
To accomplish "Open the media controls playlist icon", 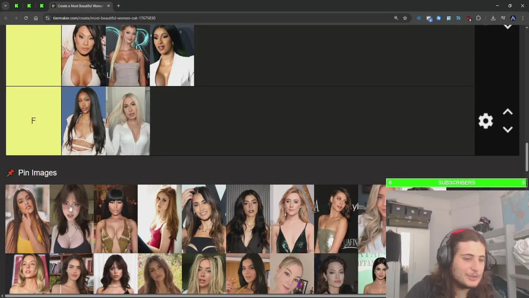I will click(503, 18).
